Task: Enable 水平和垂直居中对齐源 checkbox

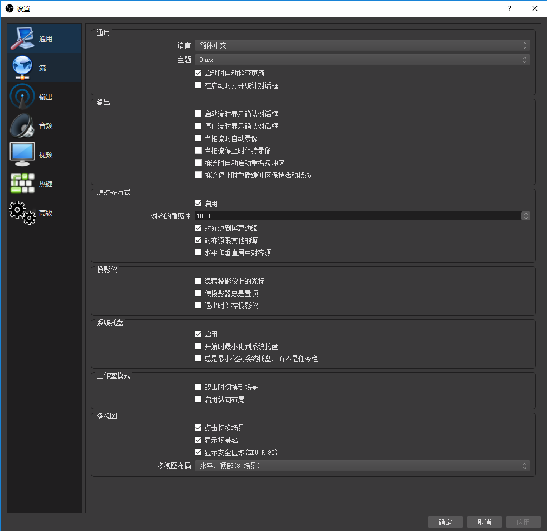Action: 198,252
